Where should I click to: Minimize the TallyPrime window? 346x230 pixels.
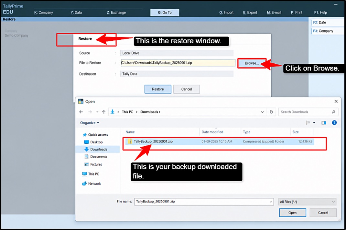pyautogui.click(x=336, y=5)
